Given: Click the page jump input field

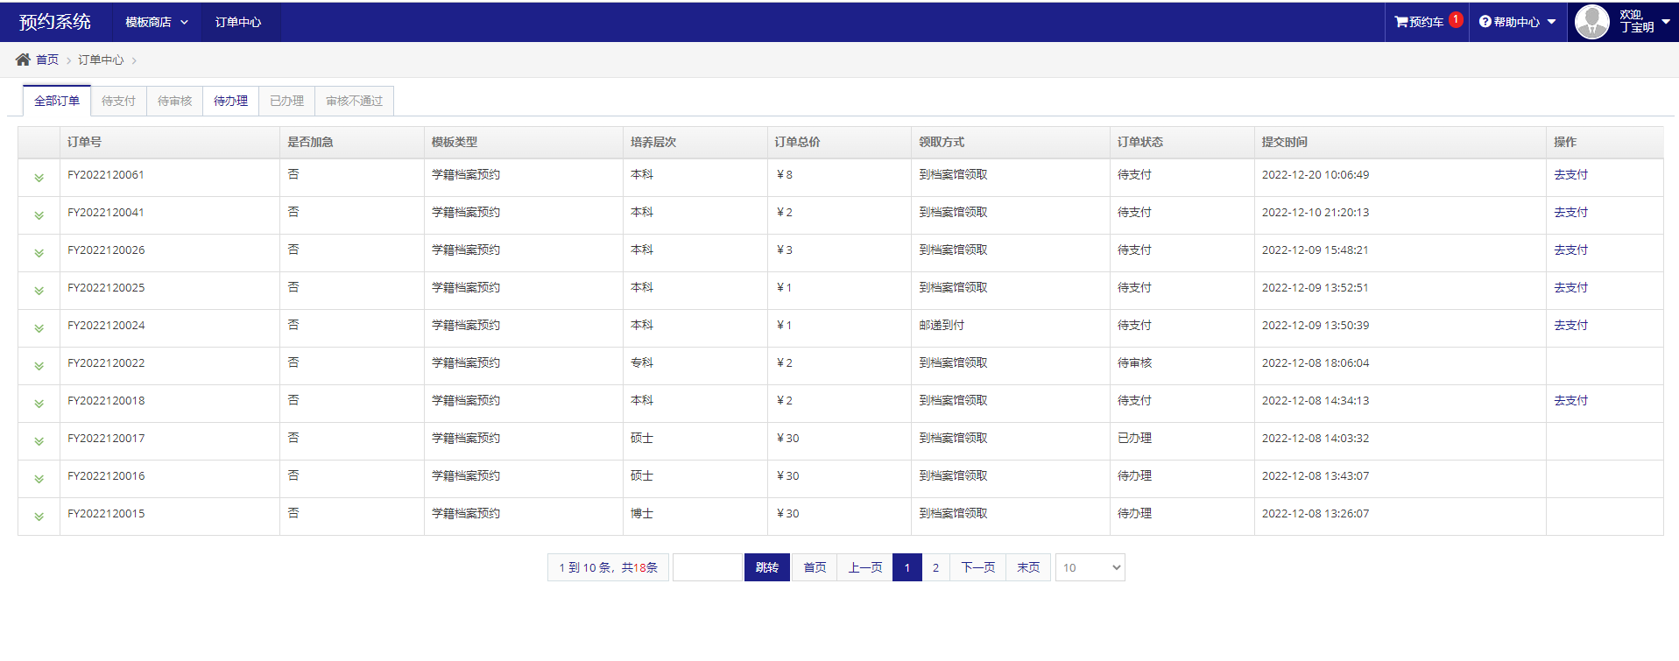Looking at the screenshot, I should [x=707, y=567].
